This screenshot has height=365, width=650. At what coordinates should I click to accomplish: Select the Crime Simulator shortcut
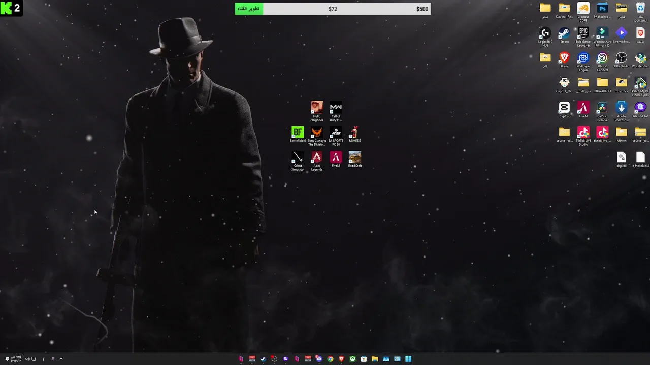(x=298, y=161)
